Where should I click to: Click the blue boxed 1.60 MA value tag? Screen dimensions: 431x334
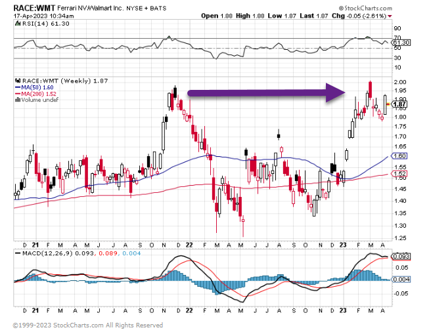tap(399, 156)
